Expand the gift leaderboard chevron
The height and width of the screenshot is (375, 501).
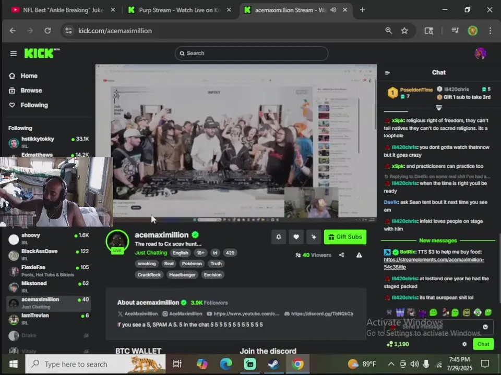click(x=439, y=108)
